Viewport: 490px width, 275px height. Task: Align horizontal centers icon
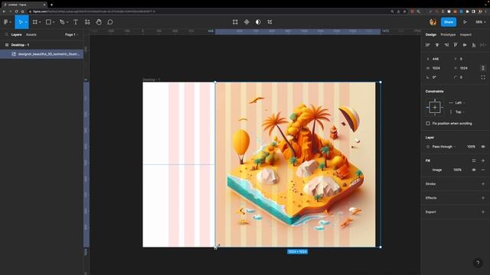click(x=437, y=45)
